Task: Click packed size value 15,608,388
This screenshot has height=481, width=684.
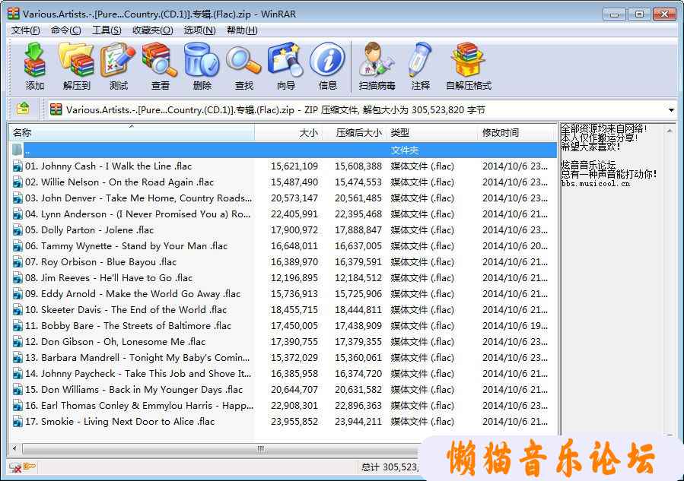Action: coord(358,166)
